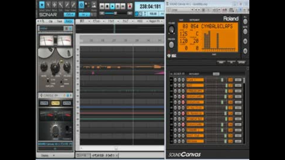Rewind to start in transport
Screen dimensions: 285x160
[102, 6]
